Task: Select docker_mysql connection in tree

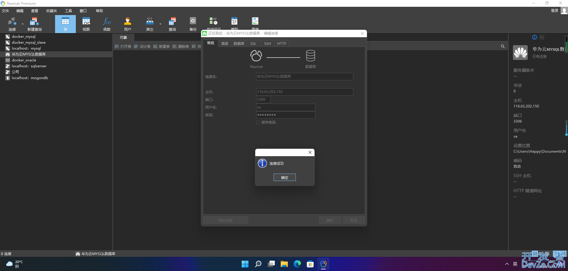Action: [x=23, y=37]
